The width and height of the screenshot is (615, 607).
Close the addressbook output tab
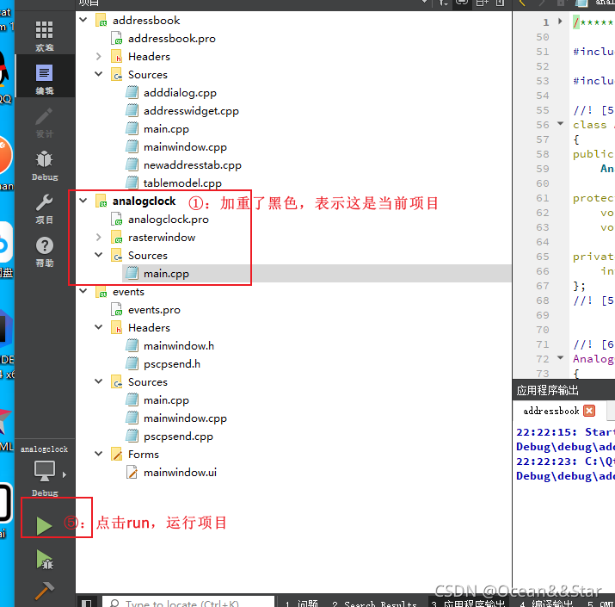click(589, 411)
